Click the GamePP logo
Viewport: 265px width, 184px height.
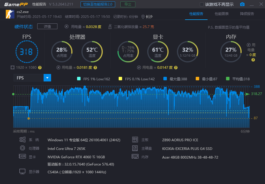(x=16, y=4)
